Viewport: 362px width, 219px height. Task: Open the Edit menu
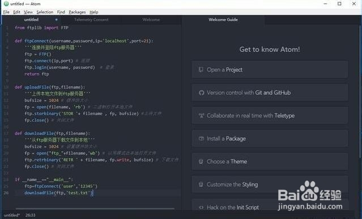[x=16, y=12]
